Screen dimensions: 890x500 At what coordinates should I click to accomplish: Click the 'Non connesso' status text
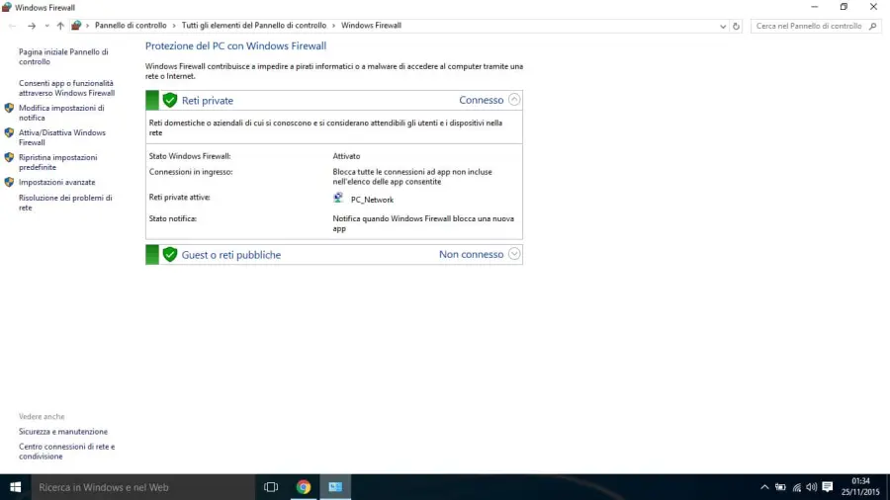click(471, 254)
